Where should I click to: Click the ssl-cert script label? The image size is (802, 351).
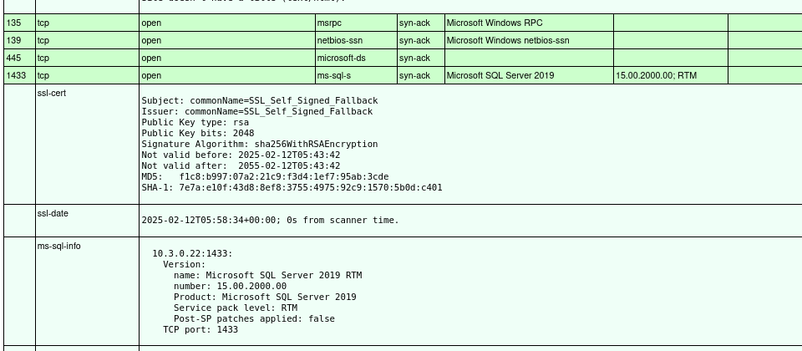click(51, 93)
